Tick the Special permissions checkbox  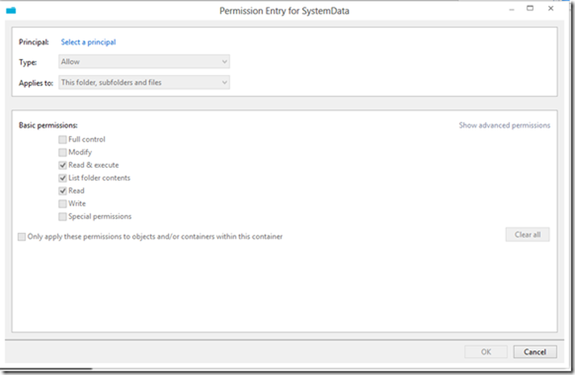pos(62,217)
